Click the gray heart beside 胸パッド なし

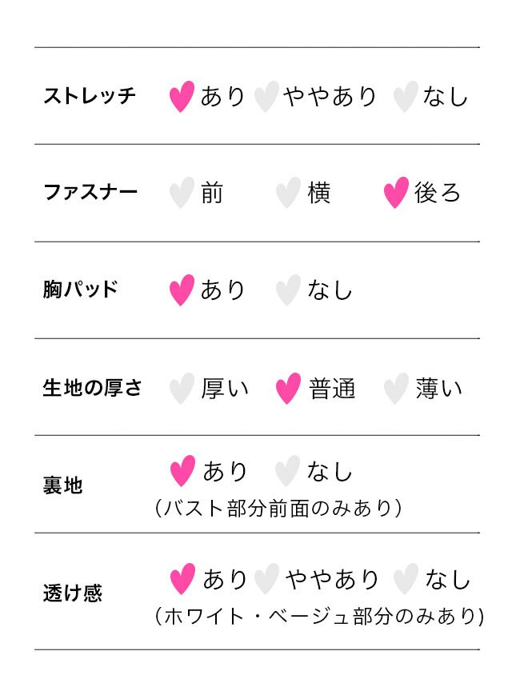(x=288, y=290)
